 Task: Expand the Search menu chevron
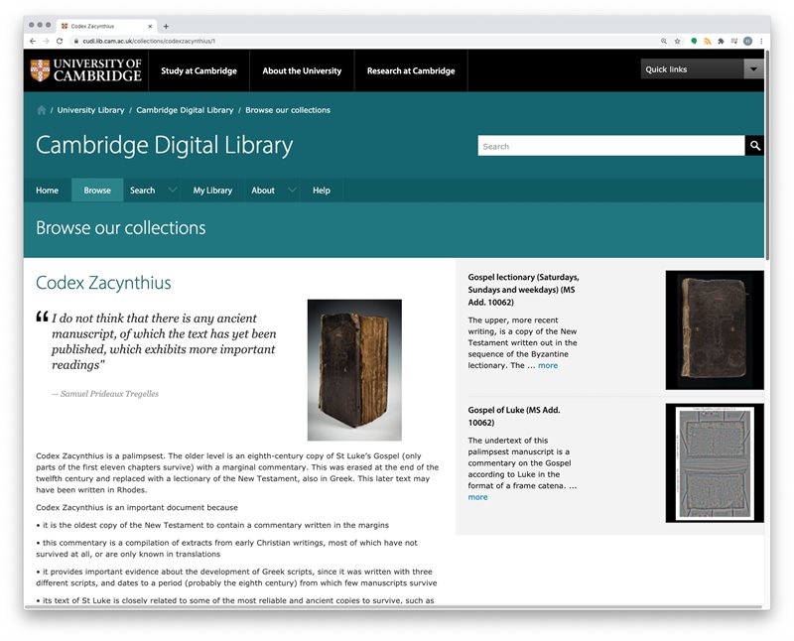173,191
